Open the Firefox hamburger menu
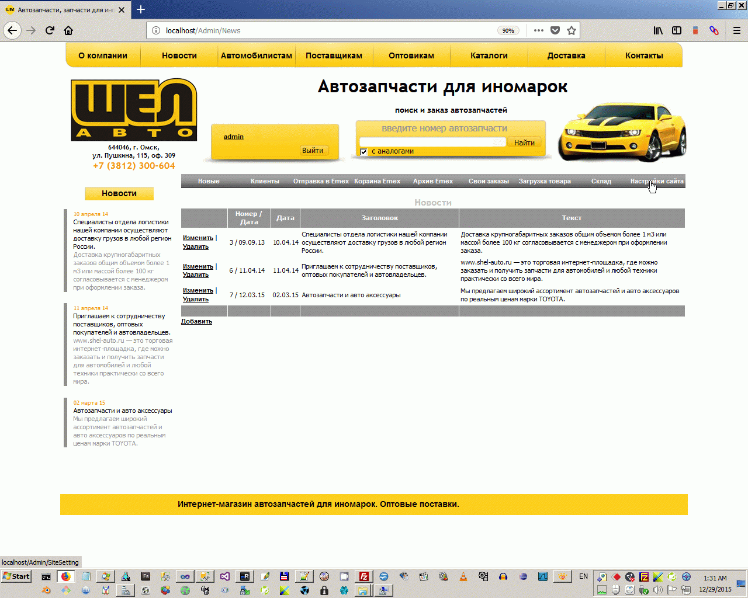Image resolution: width=748 pixels, height=598 pixels. pos(737,30)
